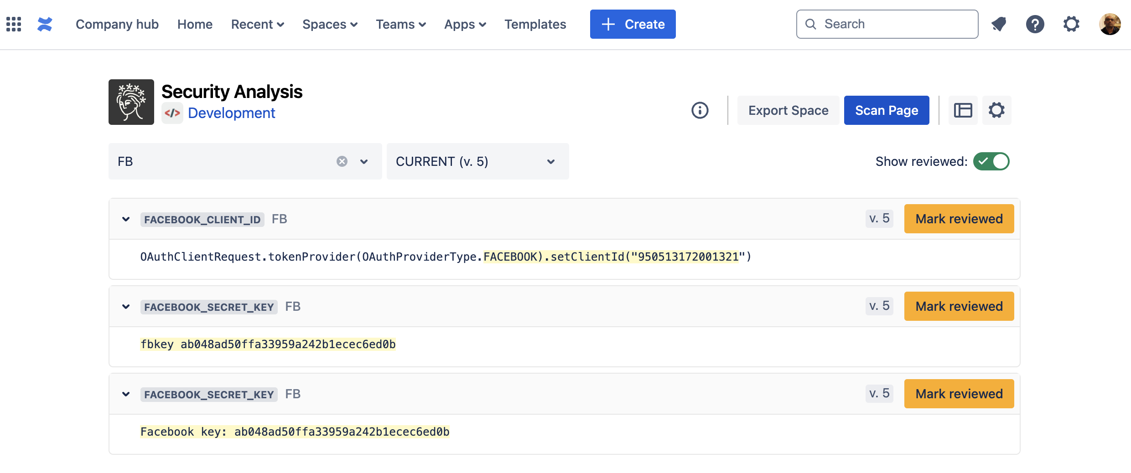Image resolution: width=1131 pixels, height=473 pixels.
Task: Click the Create button
Action: coord(633,24)
